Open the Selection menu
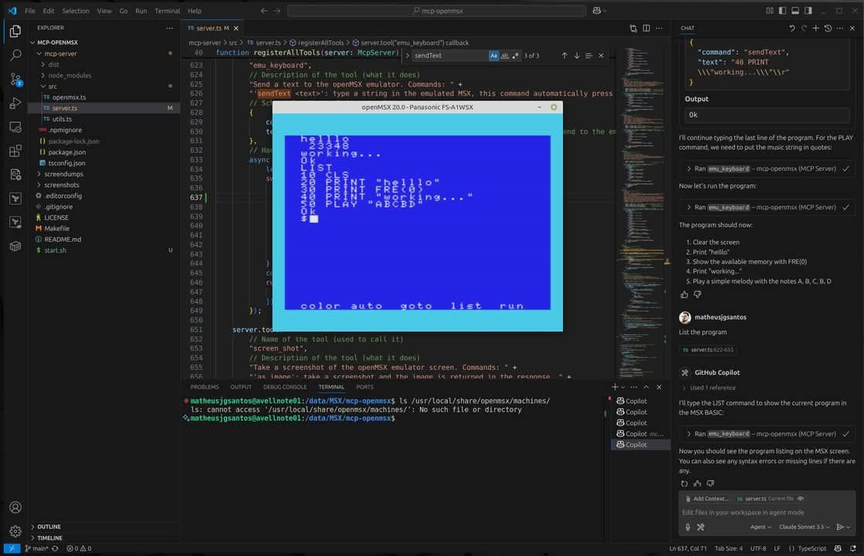Image resolution: width=864 pixels, height=556 pixels. click(76, 11)
